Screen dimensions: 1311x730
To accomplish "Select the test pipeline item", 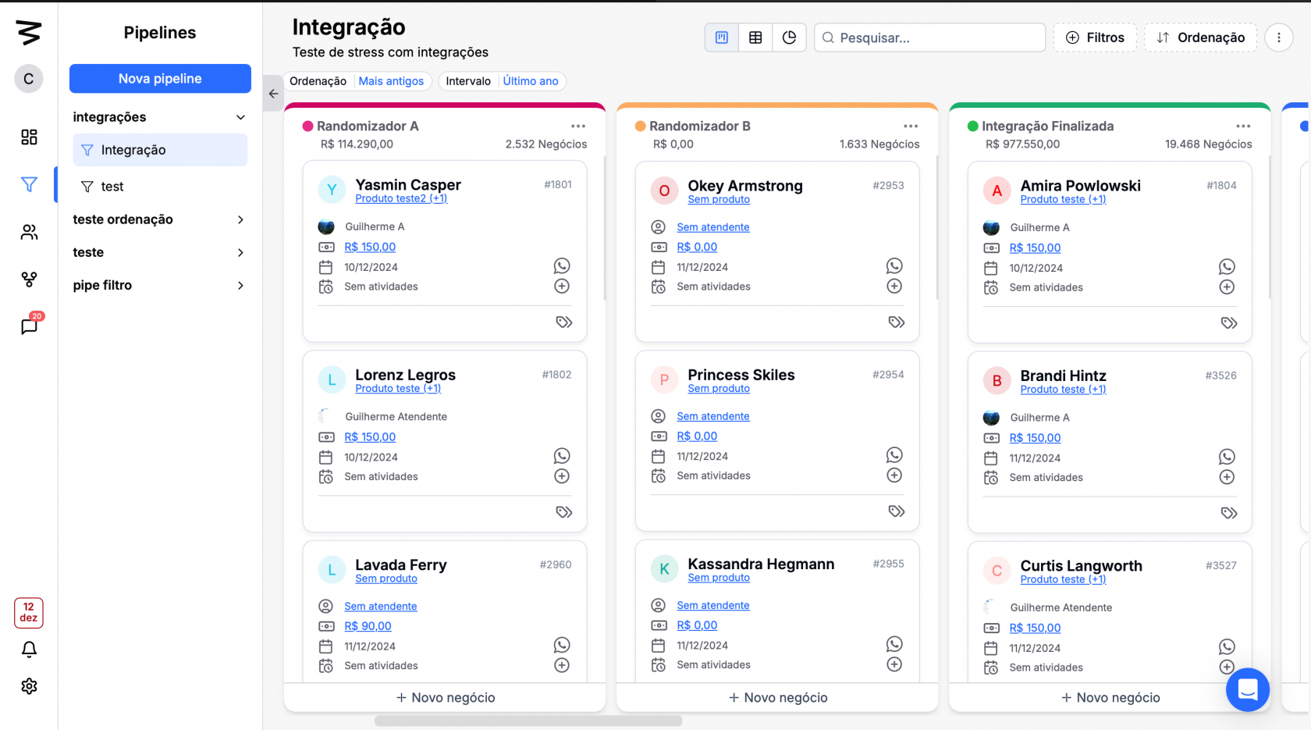I will click(112, 187).
